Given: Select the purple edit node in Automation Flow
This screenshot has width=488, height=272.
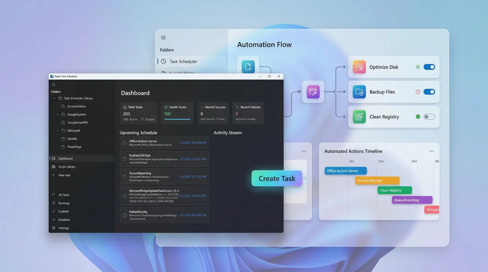Looking at the screenshot, I should (x=313, y=92).
